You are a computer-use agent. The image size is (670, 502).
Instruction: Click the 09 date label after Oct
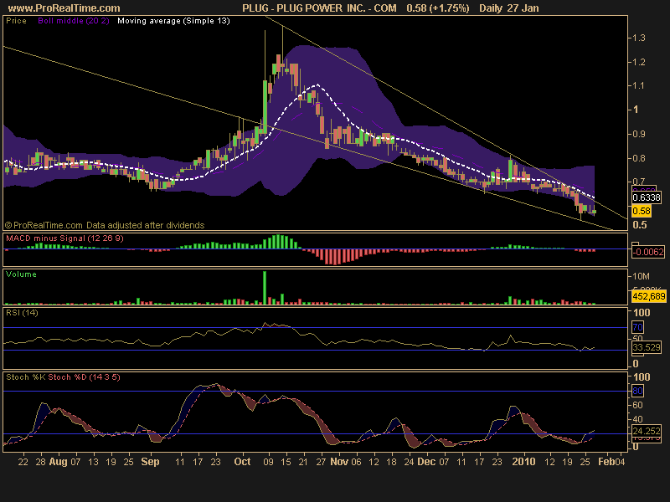coord(268,462)
